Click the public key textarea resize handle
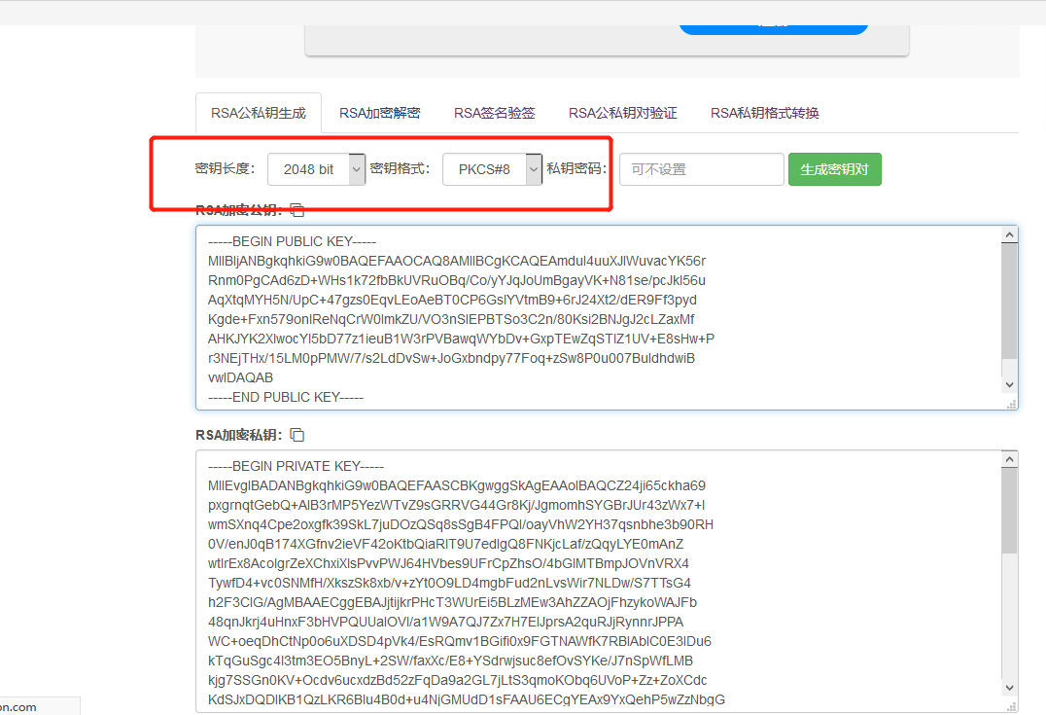The image size is (1046, 715). (1011, 403)
